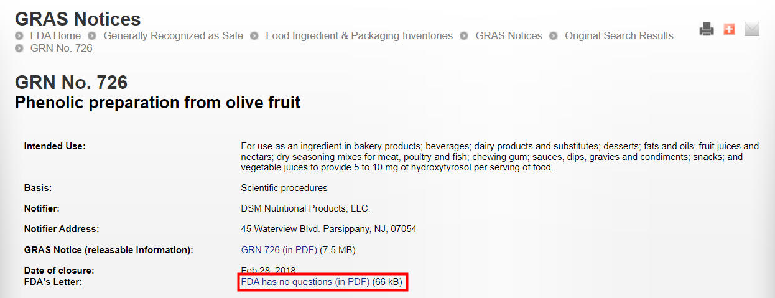Screen dimensions: 775x298
Task: Return to Original Search Results
Action: pyautogui.click(x=619, y=36)
